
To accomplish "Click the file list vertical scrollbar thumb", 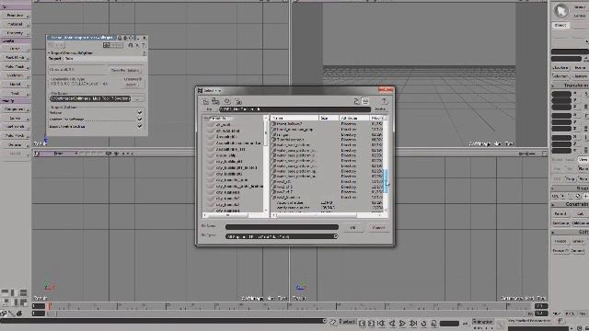I will [386, 180].
